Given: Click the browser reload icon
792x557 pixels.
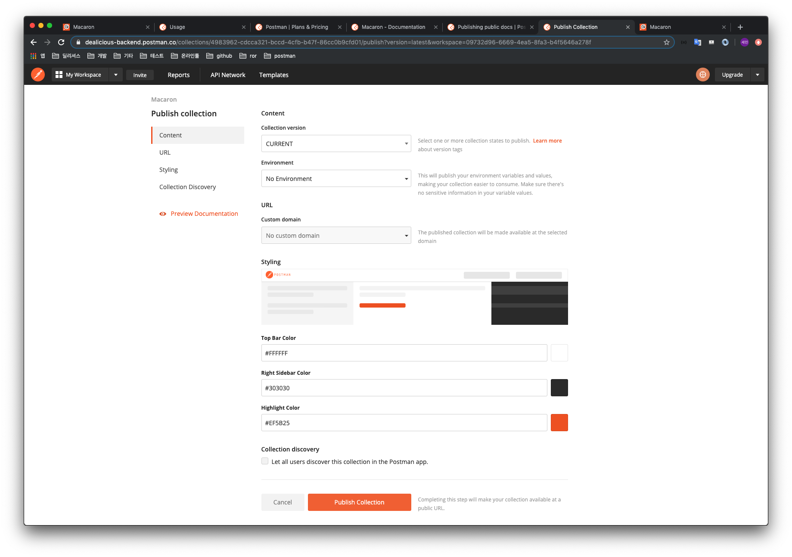Looking at the screenshot, I should click(x=61, y=42).
